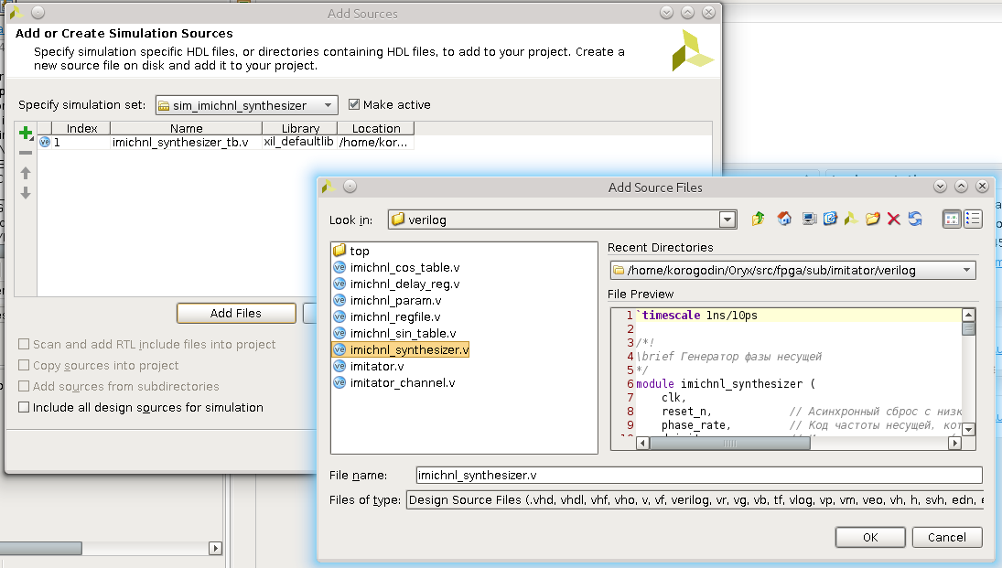The image size is (1002, 568).
Task: Click the green plus add-source icon
Action: 26,133
